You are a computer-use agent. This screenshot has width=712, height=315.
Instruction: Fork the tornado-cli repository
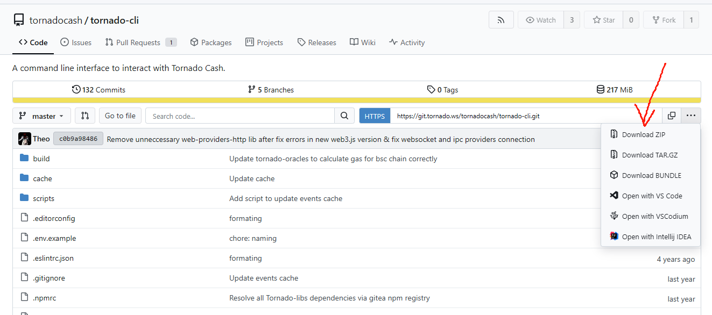point(664,20)
